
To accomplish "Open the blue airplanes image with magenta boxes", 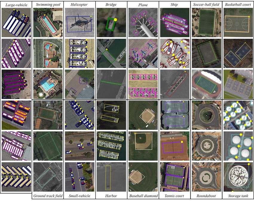I will tap(143, 53).
